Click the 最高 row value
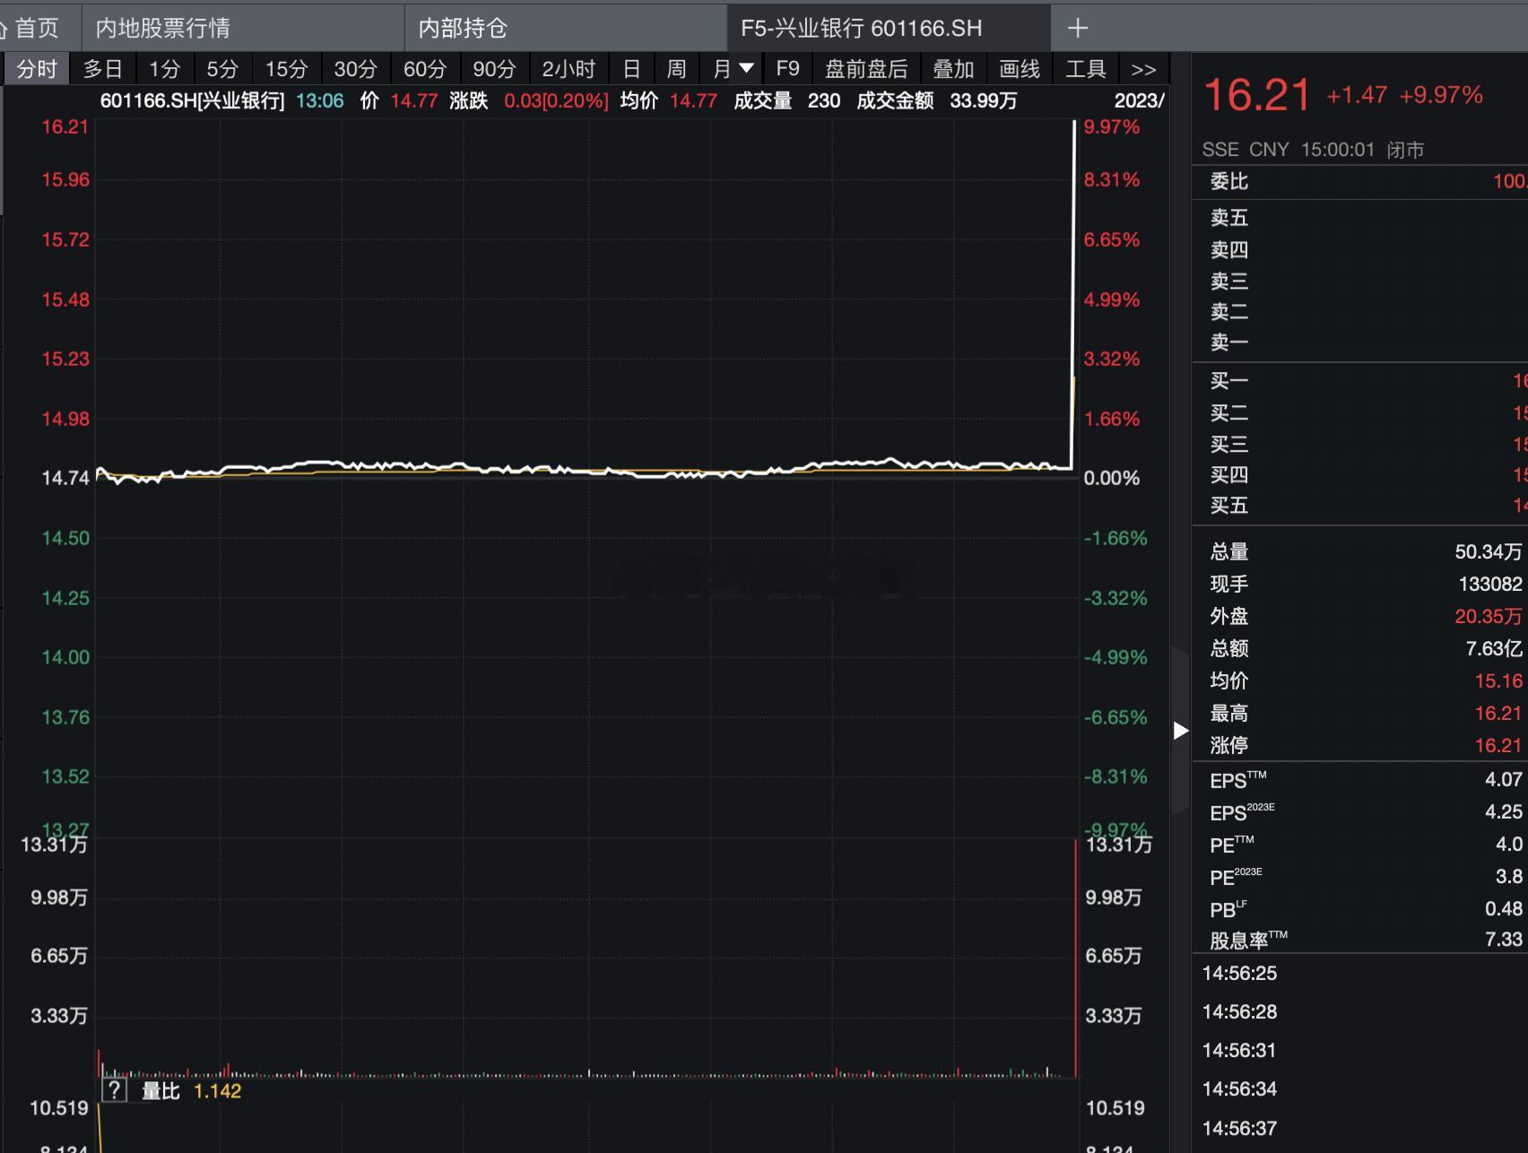This screenshot has height=1153, width=1528. (1498, 714)
